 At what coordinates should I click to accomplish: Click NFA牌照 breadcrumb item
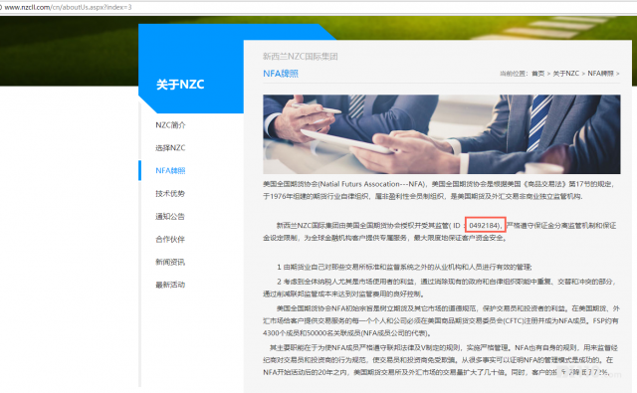pyautogui.click(x=601, y=74)
